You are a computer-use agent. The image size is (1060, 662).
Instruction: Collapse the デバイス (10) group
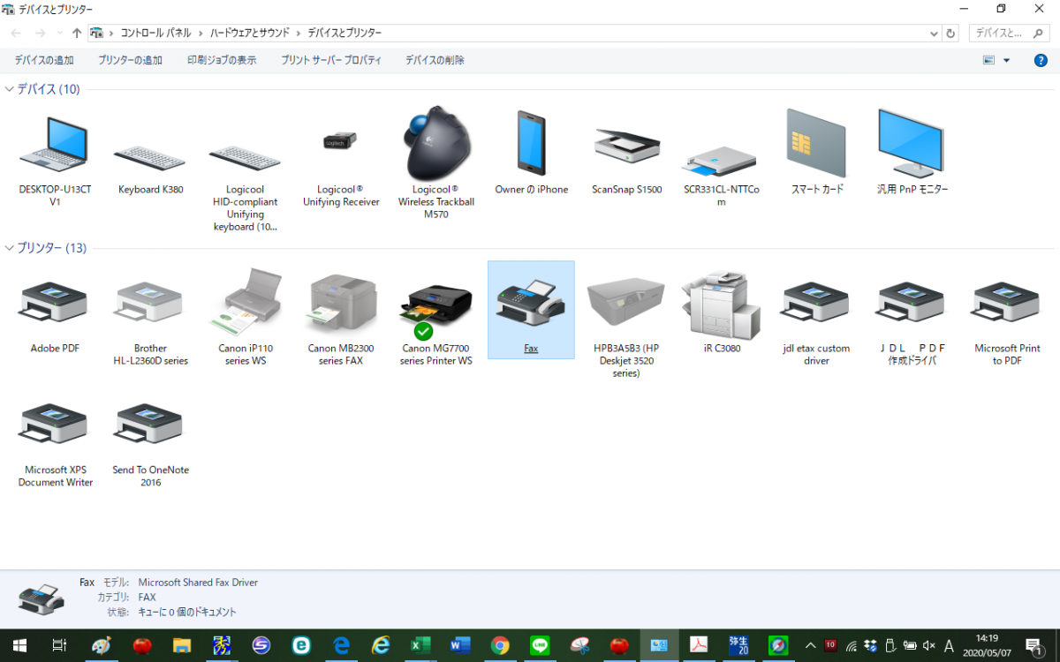pyautogui.click(x=9, y=89)
